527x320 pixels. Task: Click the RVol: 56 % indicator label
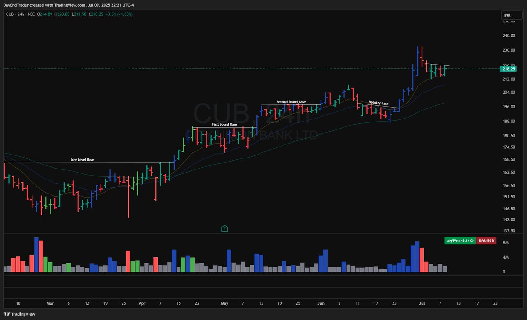[487, 241]
